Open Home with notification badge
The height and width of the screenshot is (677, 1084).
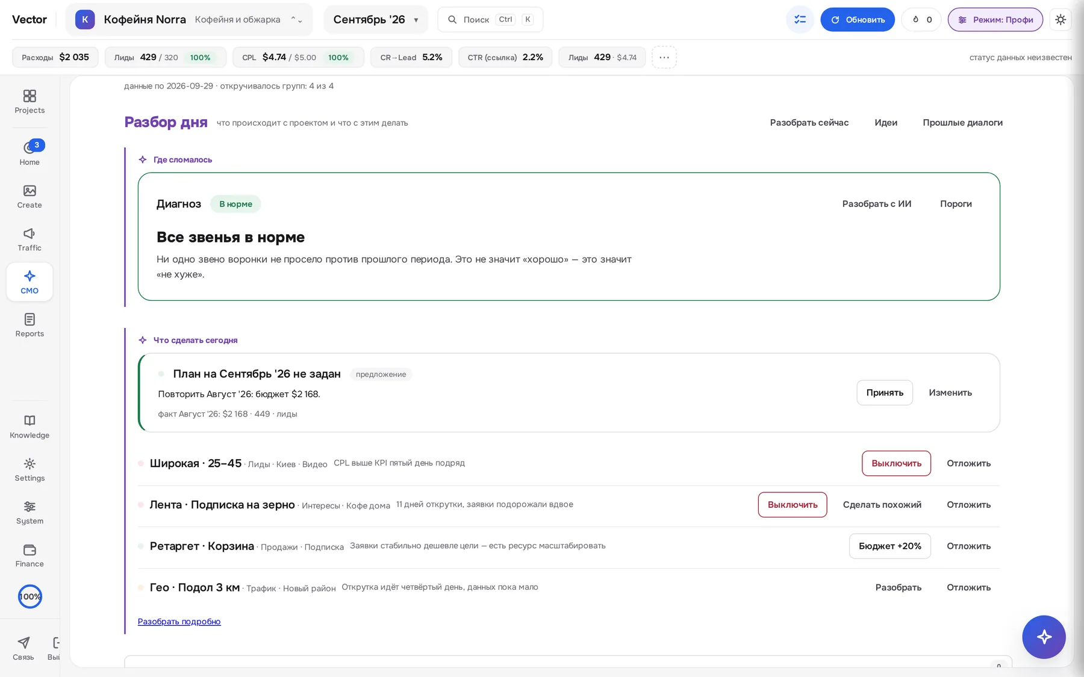[30, 153]
